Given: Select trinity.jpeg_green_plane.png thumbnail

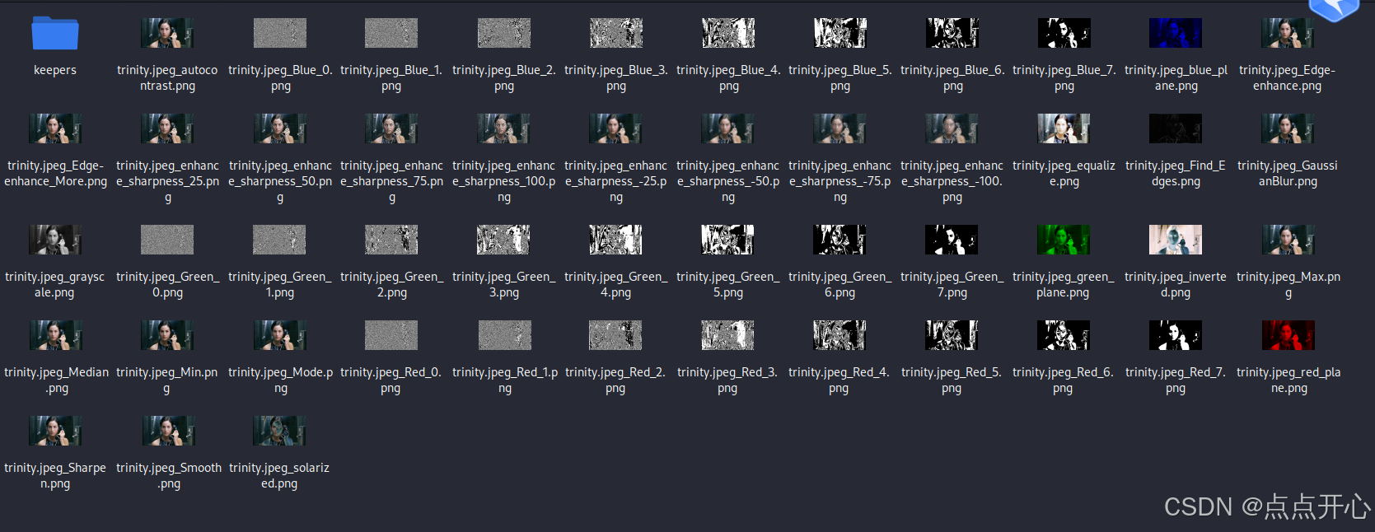Looking at the screenshot, I should (x=1064, y=240).
